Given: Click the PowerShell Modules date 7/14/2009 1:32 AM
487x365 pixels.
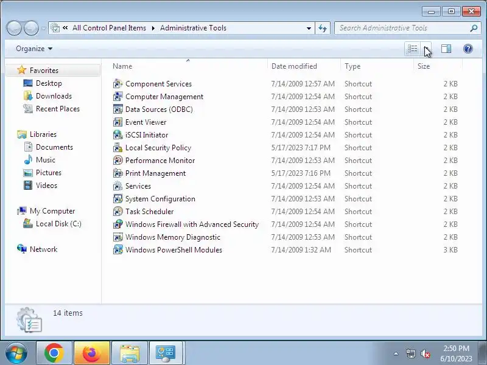Looking at the screenshot, I should pos(301,250).
